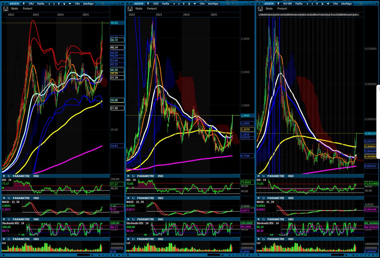
Task: Toggle the T tool in USD chart toolbar
Action: point(183,4)
